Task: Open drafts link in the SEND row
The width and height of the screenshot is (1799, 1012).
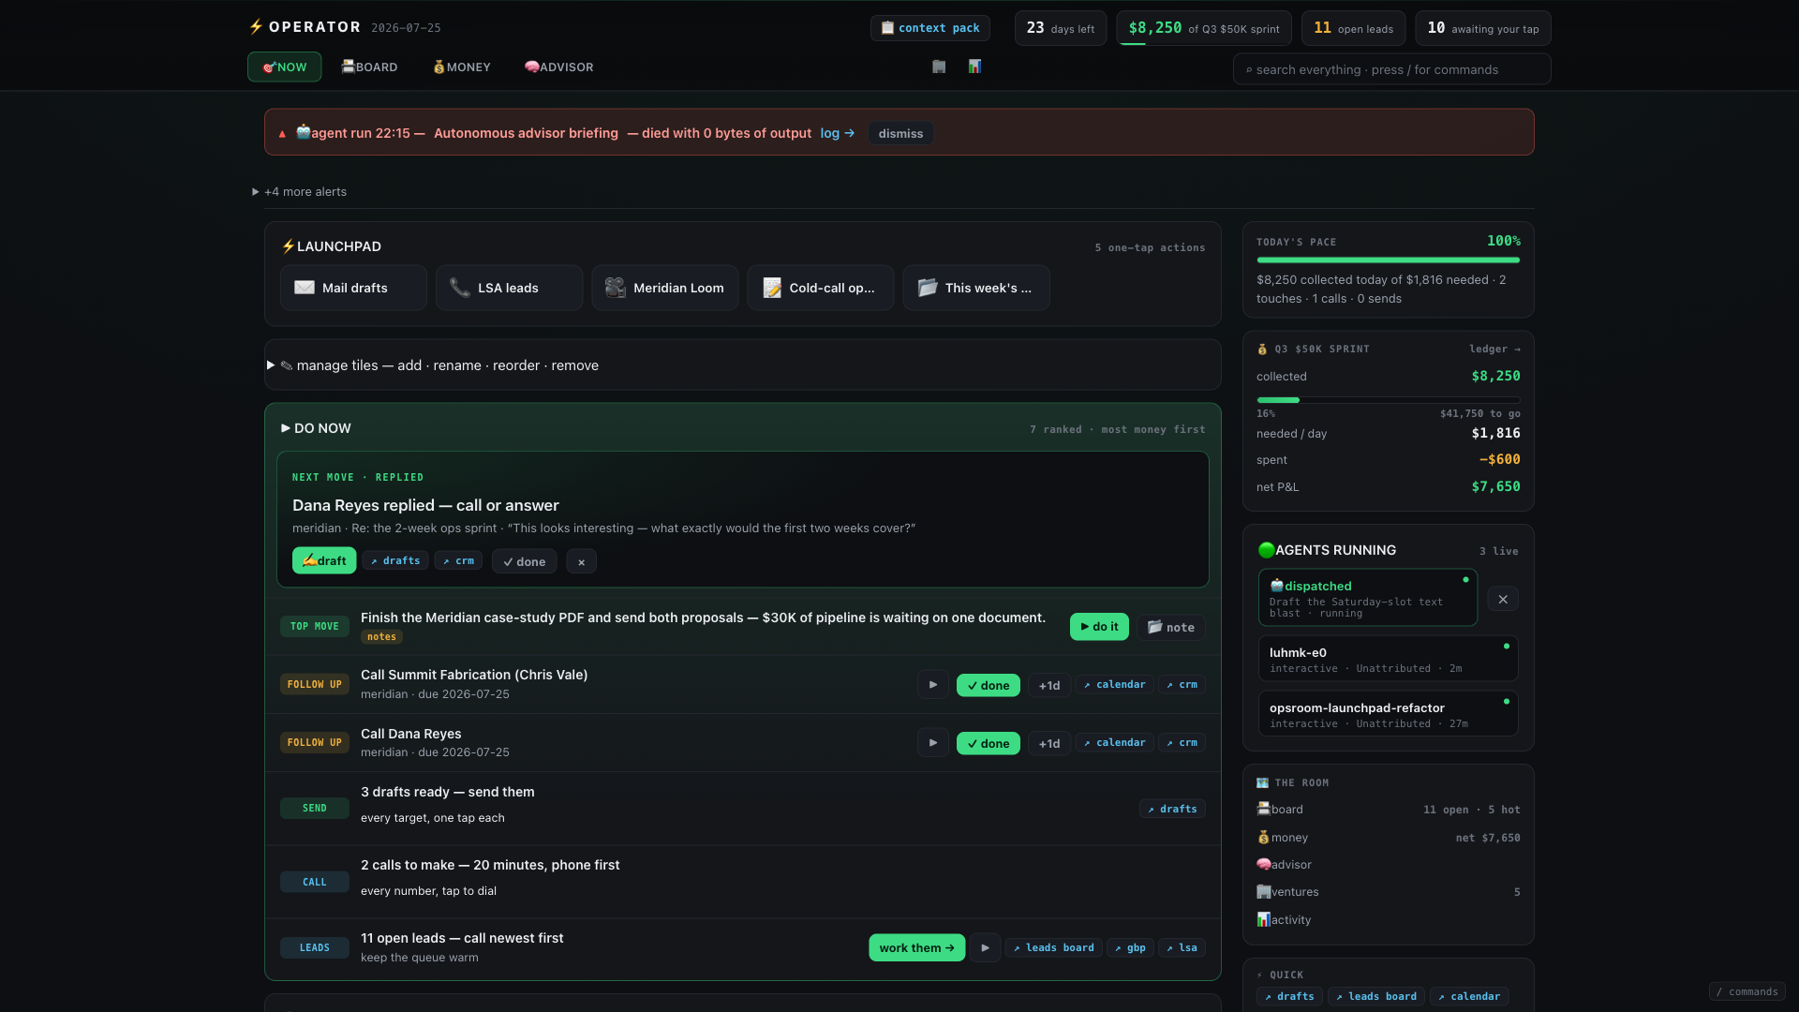Action: [1172, 809]
